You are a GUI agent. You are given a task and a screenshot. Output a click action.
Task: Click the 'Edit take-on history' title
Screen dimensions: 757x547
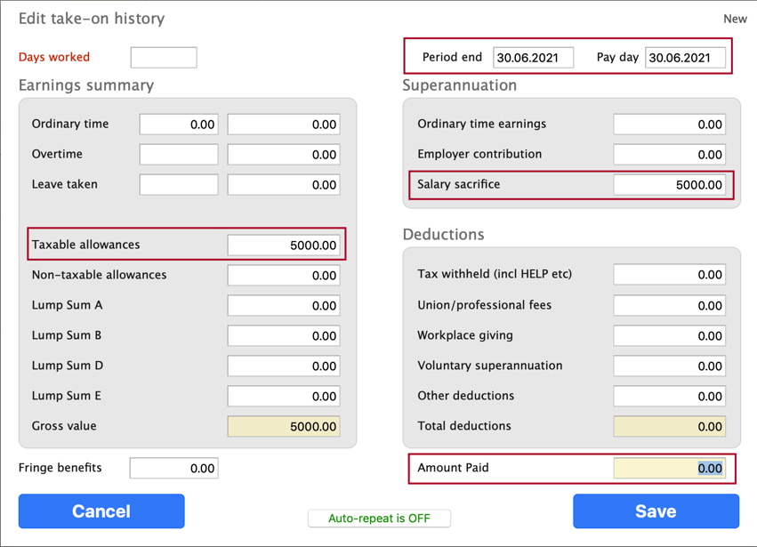coord(92,19)
